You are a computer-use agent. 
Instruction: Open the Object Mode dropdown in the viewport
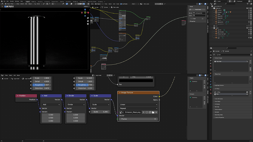(10, 4)
